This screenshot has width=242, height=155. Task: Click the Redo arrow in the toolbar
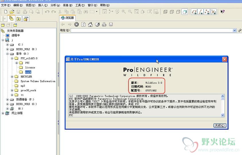pos(54,12)
